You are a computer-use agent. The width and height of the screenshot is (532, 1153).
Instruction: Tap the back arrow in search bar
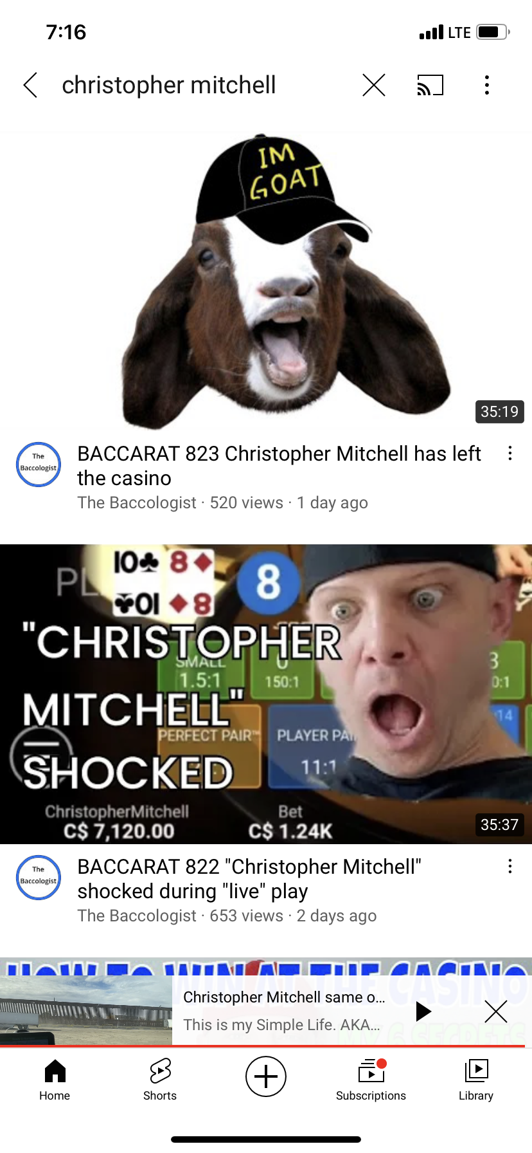[x=30, y=85]
